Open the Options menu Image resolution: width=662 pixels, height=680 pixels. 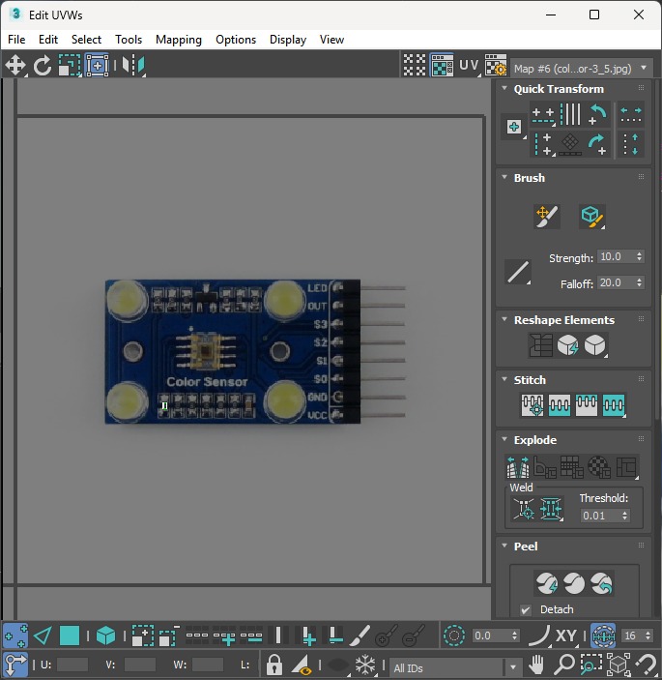[236, 40]
